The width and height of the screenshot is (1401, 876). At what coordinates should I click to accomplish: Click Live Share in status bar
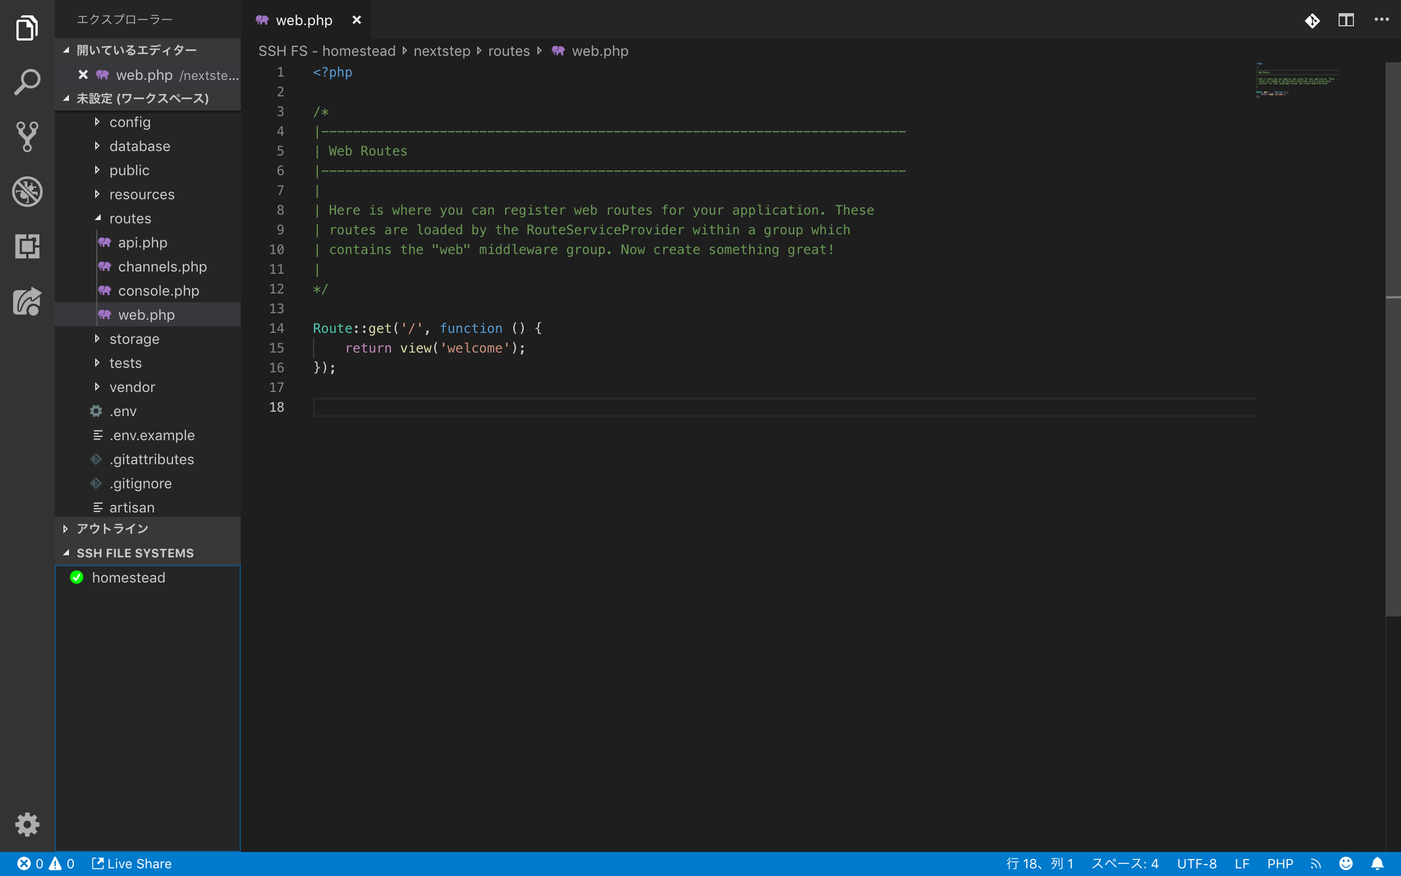[x=132, y=863]
